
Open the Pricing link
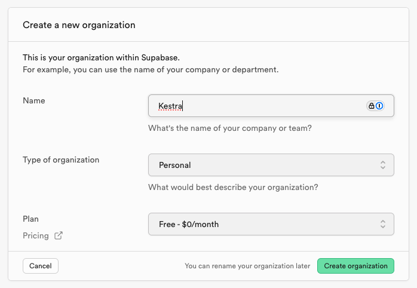[36, 235]
